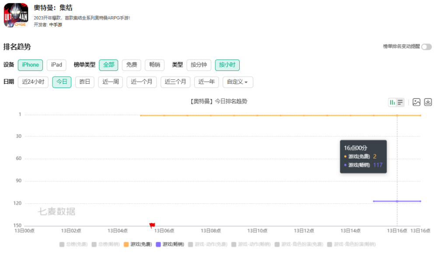
Task: Select 近一周 date range
Action: pos(111,82)
